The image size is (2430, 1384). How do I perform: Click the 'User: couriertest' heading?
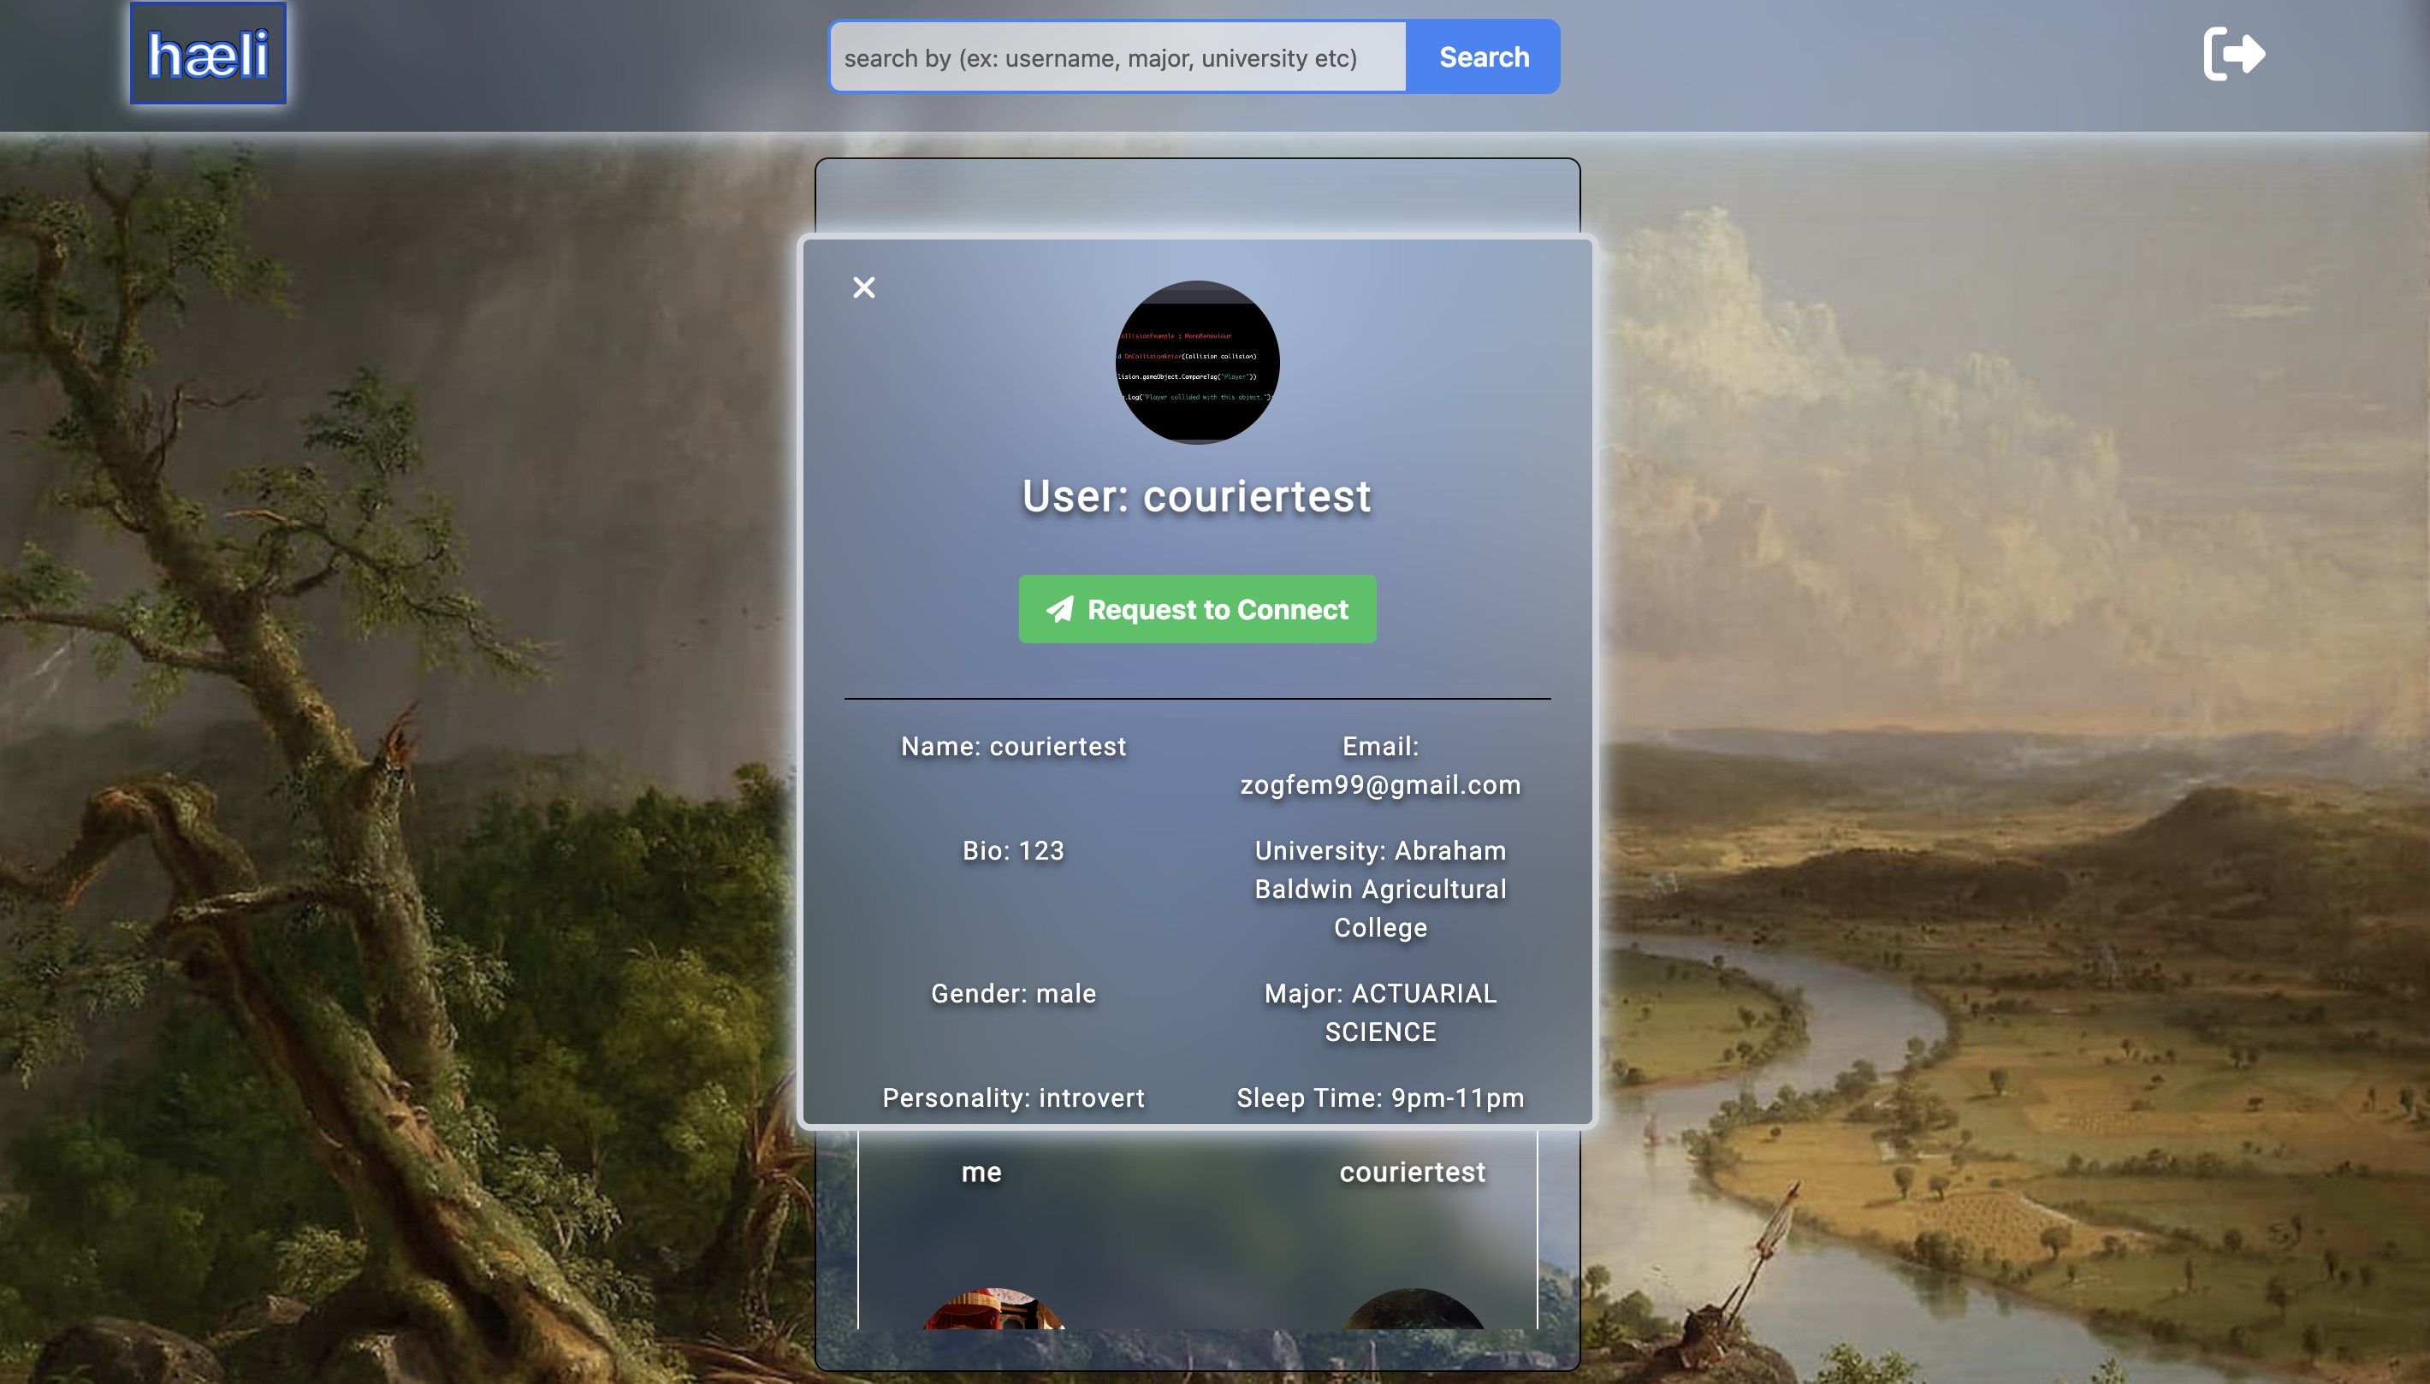[x=1197, y=496]
